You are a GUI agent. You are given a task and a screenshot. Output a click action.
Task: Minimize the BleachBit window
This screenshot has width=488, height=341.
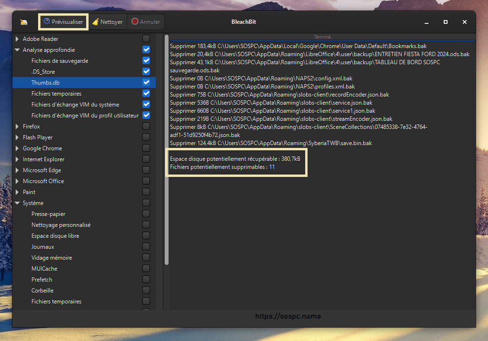427,22
